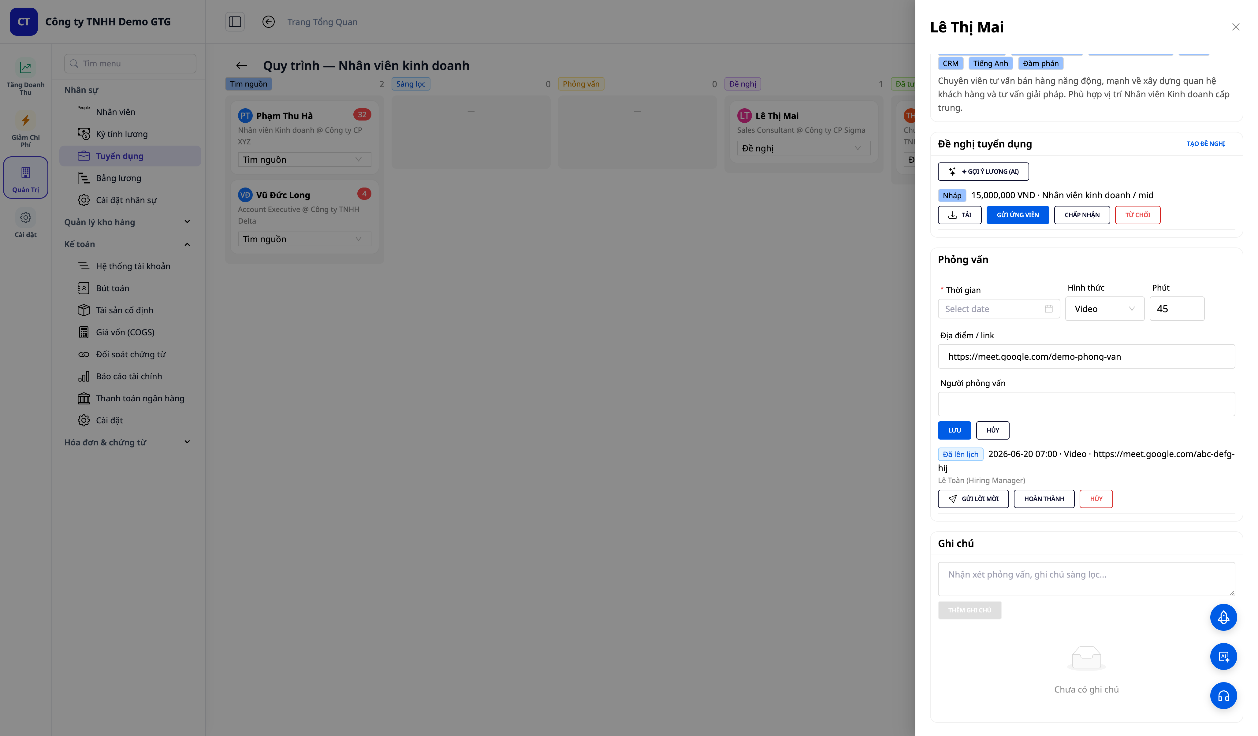Close the Lê Thị Mai panel
Viewport: 1258px width, 736px height.
point(1236,27)
